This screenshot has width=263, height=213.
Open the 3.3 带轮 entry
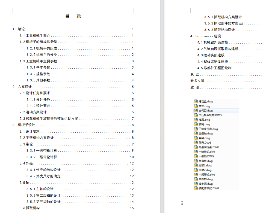76,144
